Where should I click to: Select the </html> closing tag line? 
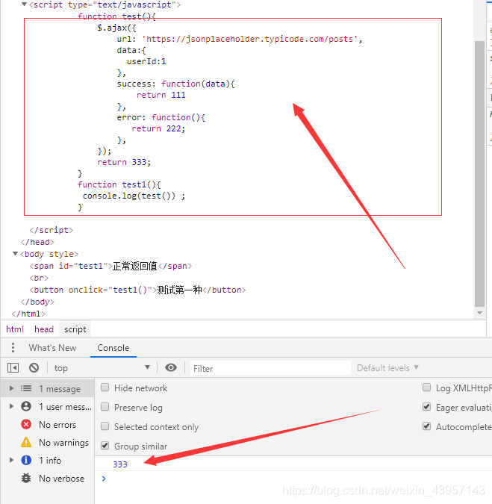(x=28, y=314)
